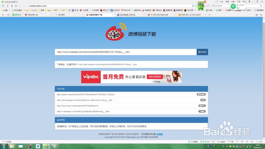
Task: Switch to the 网易邮箱6.0版 tab
Action: [38, 15]
